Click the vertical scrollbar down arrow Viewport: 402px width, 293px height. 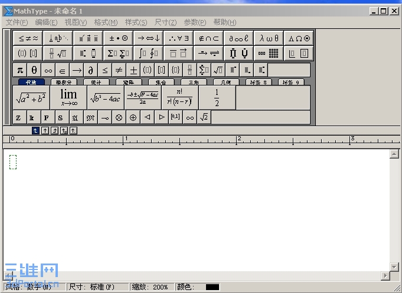(x=394, y=266)
